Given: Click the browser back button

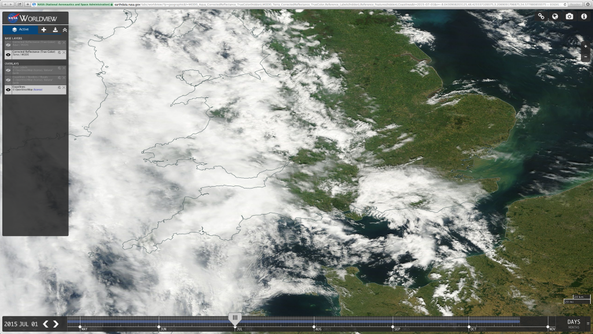Looking at the screenshot, I should [x=4, y=4].
